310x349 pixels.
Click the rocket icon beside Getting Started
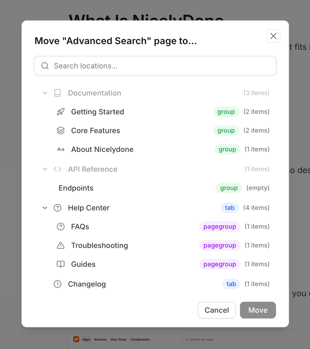coord(61,112)
